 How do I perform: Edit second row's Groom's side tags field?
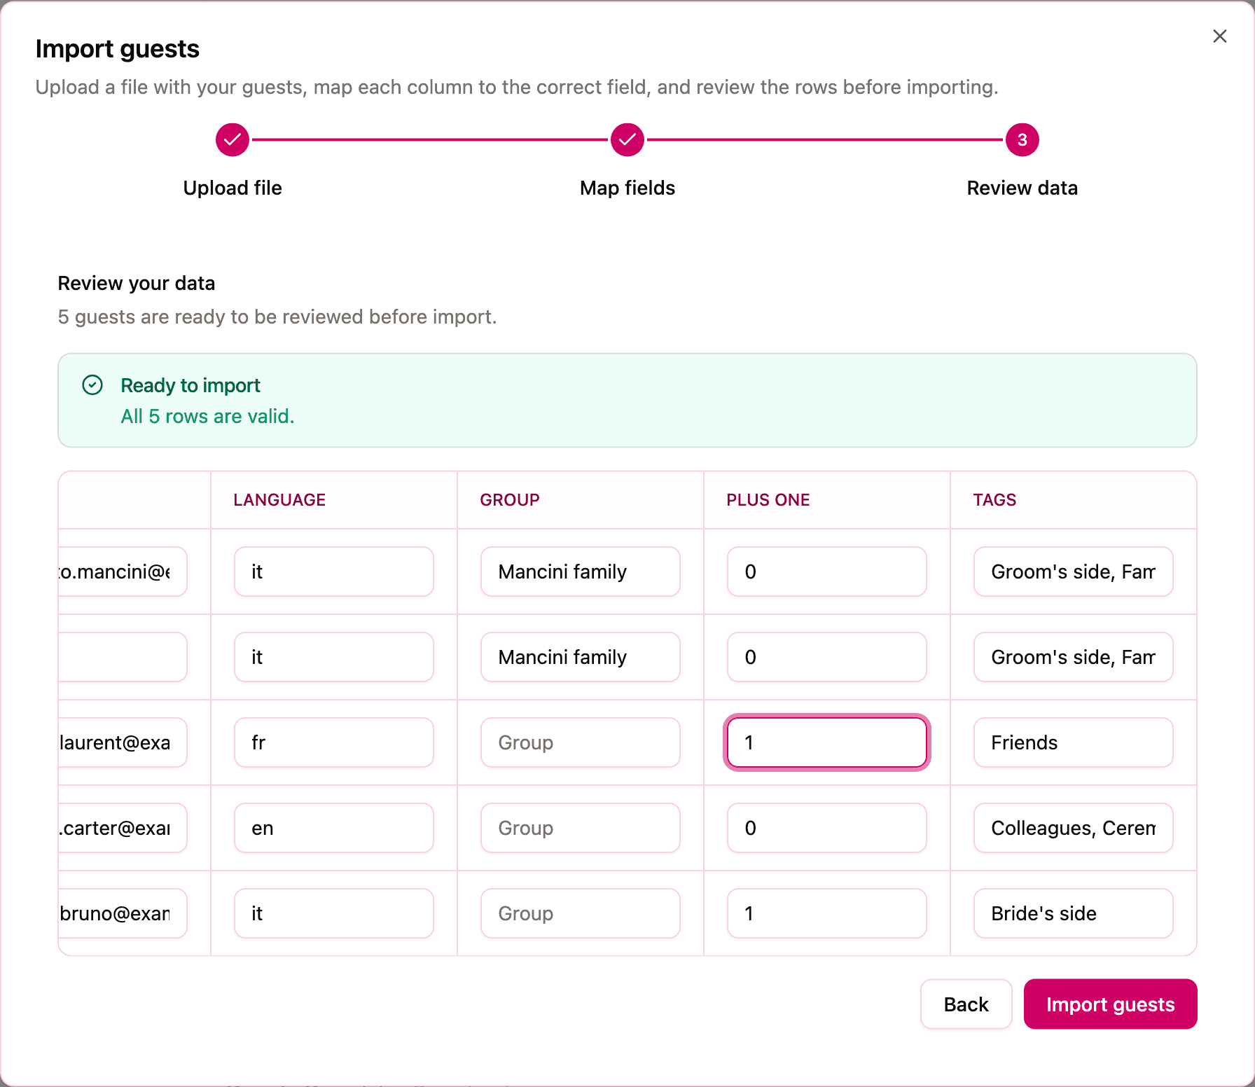tap(1074, 657)
